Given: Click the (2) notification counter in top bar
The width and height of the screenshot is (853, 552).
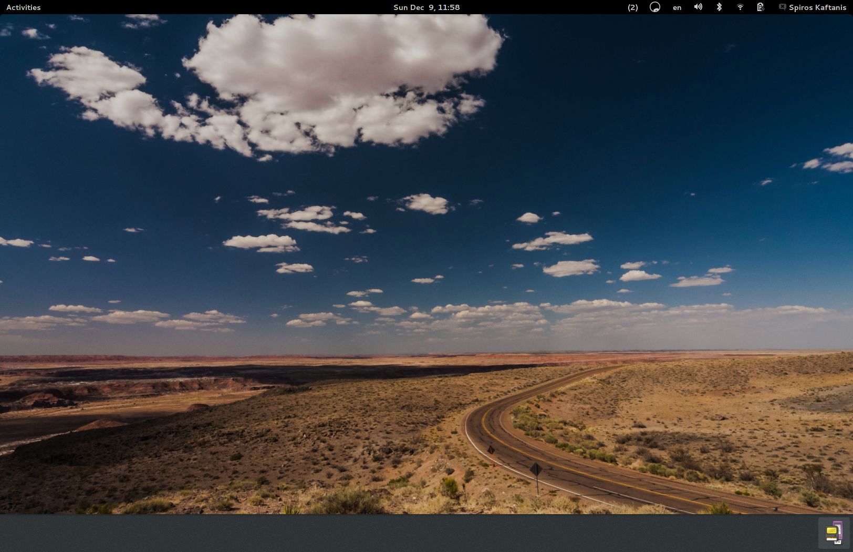Looking at the screenshot, I should pyautogui.click(x=633, y=7).
